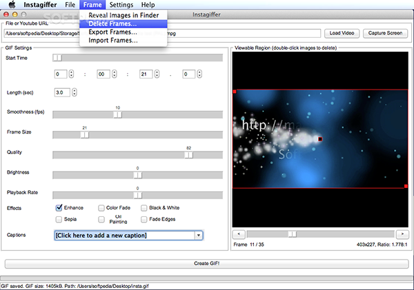This screenshot has width=414, height=290.
Task: Click the hours stepper arrows
Action: pos(71,74)
